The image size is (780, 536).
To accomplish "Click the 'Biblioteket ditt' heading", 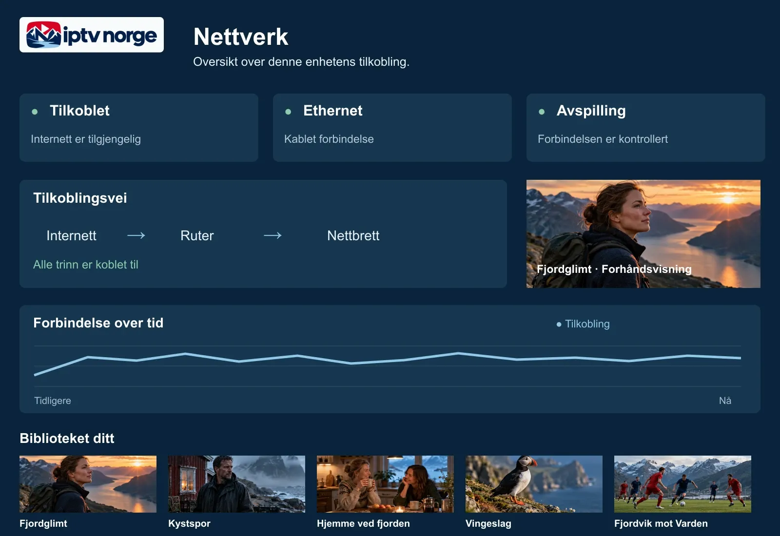I will (x=67, y=439).
